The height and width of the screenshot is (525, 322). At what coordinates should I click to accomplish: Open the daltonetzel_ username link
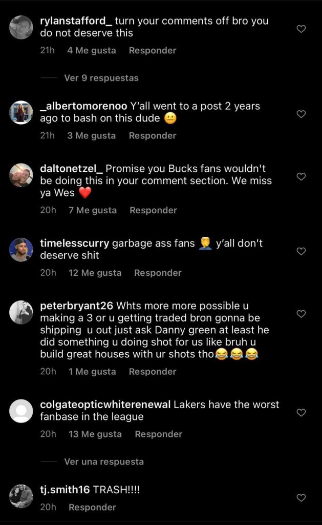pos(72,169)
